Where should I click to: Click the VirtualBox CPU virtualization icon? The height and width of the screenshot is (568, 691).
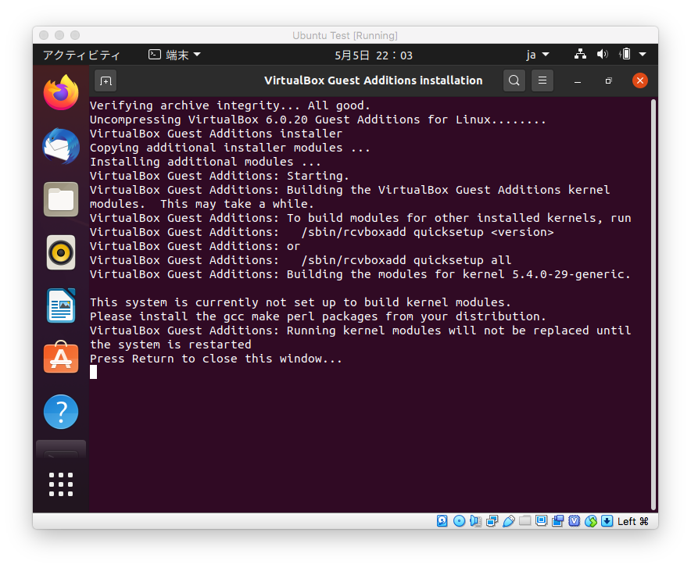pos(575,521)
